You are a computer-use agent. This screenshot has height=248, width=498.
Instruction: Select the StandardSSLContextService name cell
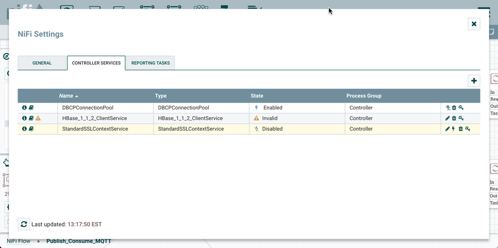pyautogui.click(x=95, y=129)
